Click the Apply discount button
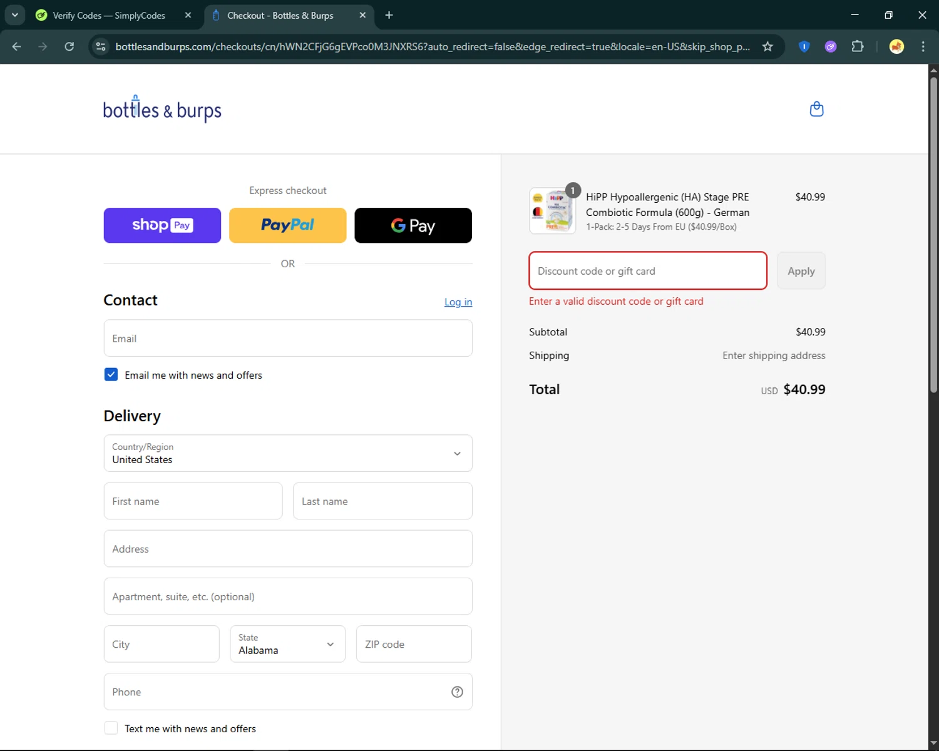Image resolution: width=939 pixels, height=751 pixels. (x=801, y=271)
